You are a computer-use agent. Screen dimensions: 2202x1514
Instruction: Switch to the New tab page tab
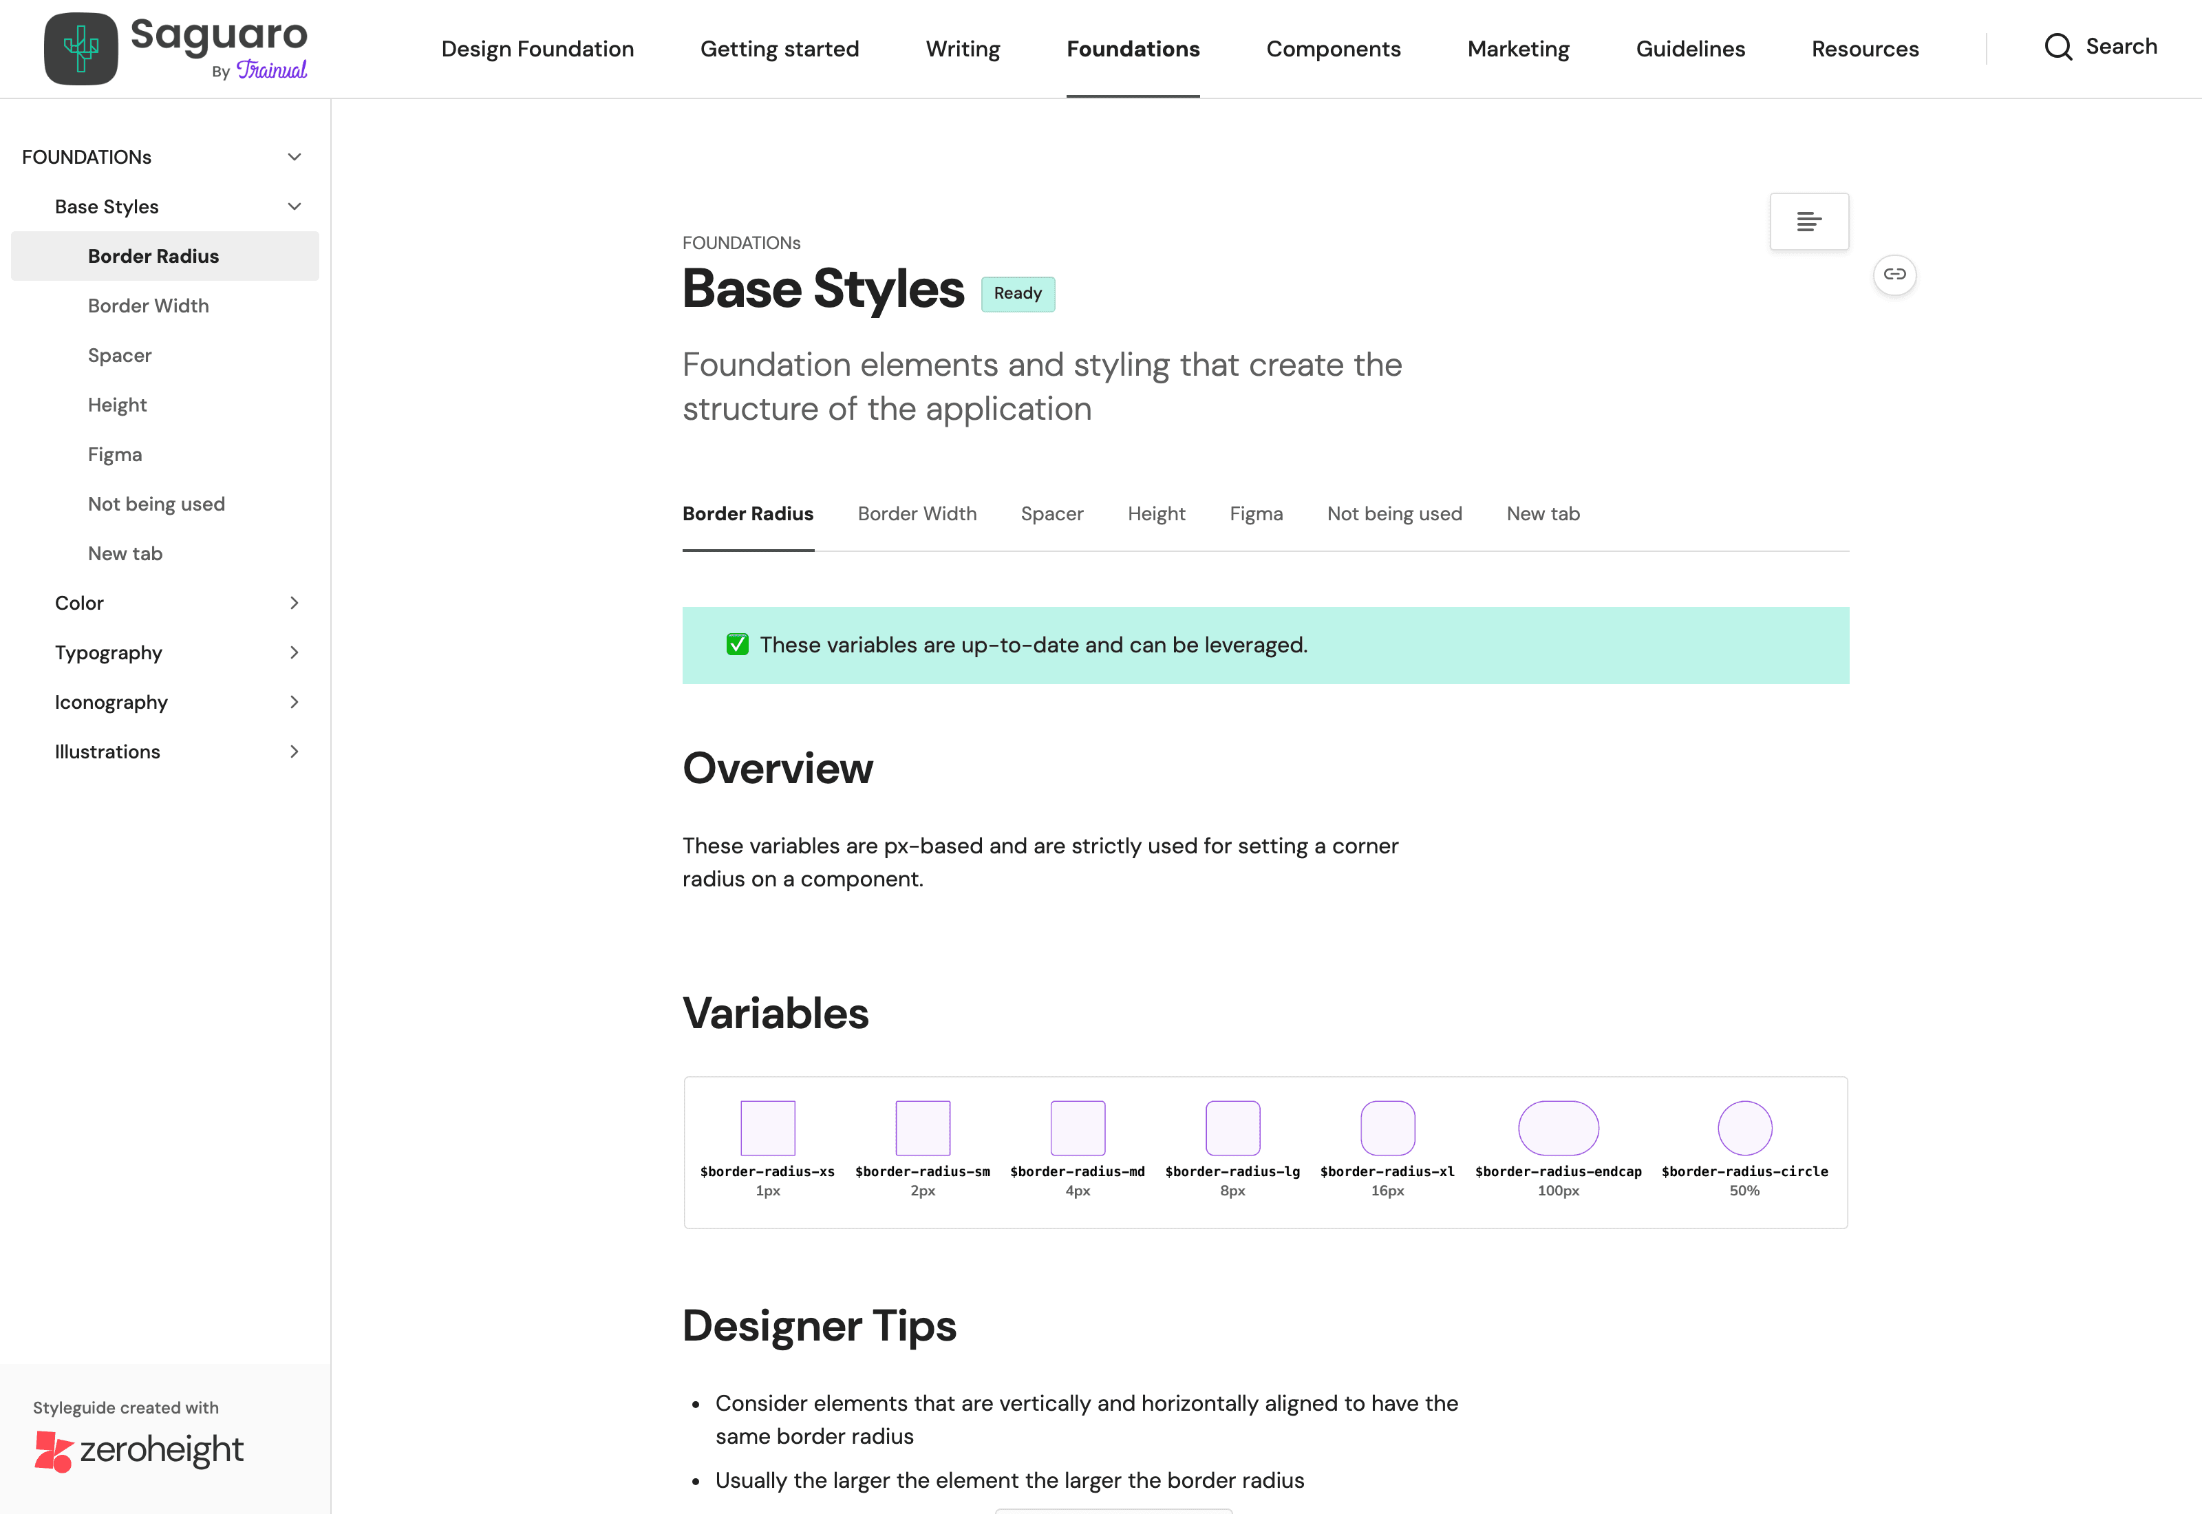pos(1543,513)
